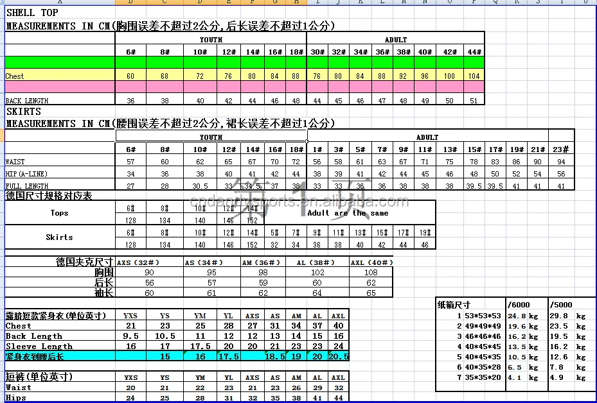Viewport: 597px width, 403px height.
Task: Click the AXL (40#) jacket size header
Action: coord(371,262)
